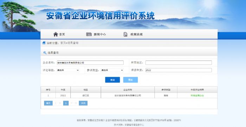Viewport: 246px width, 127px height.
Task: Click the 下一页 pager button
Action: point(74,103)
